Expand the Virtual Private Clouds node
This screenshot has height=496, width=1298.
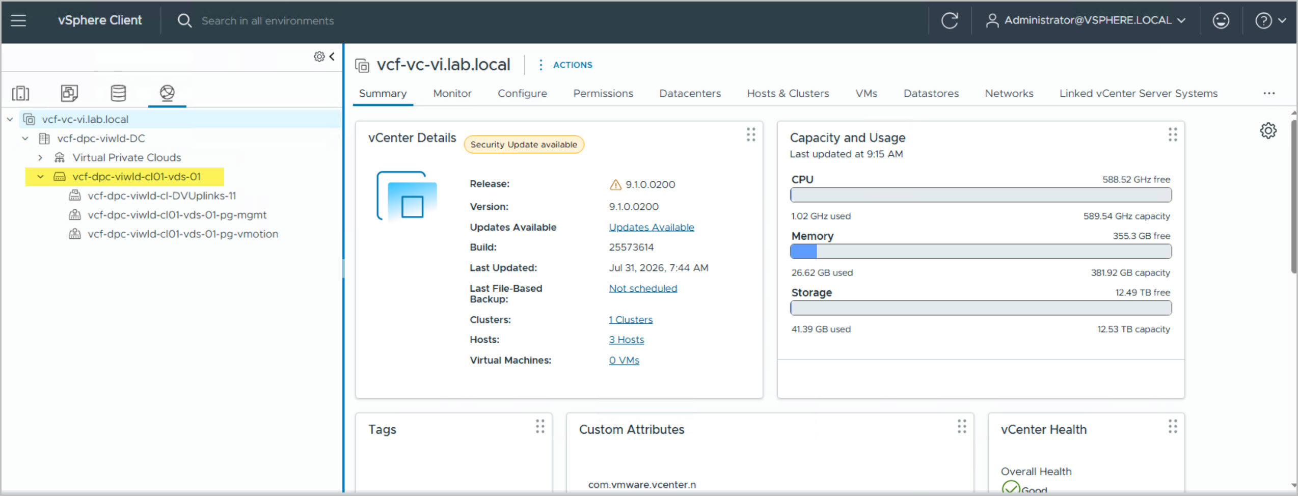(x=40, y=157)
